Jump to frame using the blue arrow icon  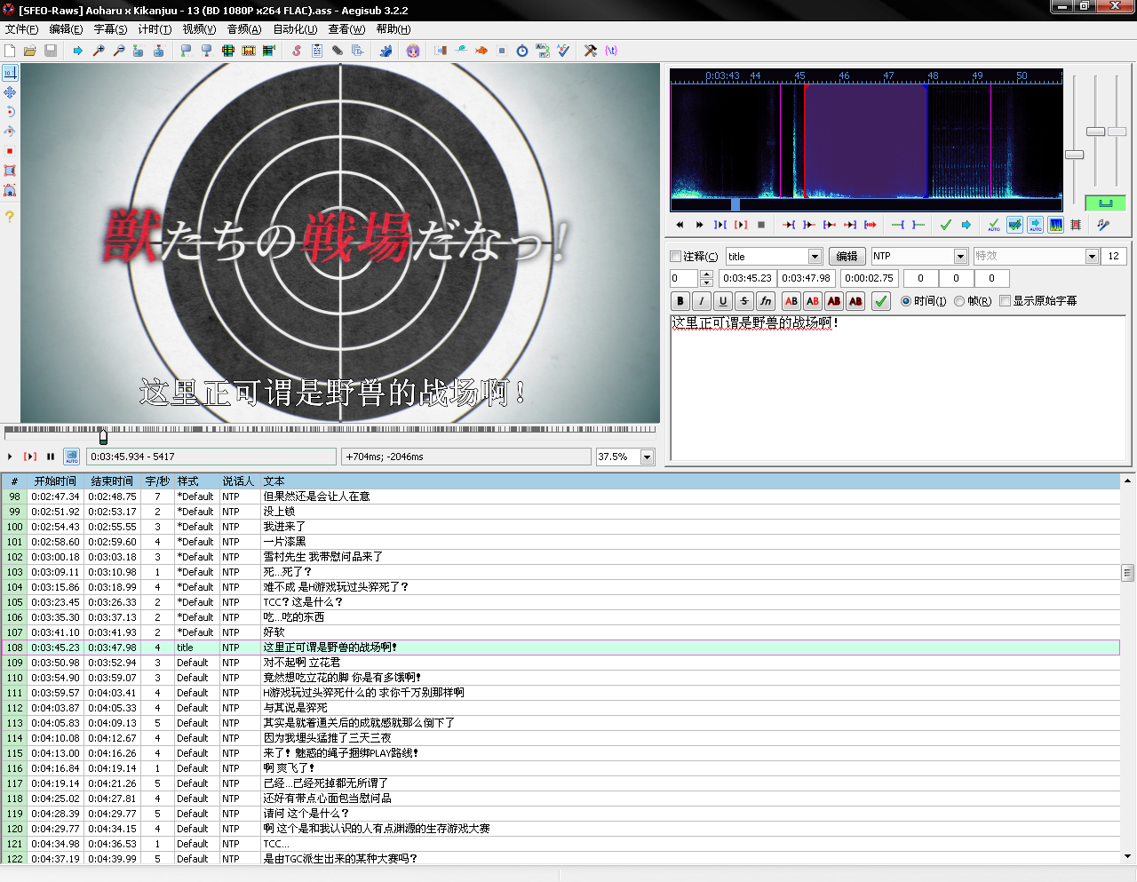click(78, 51)
